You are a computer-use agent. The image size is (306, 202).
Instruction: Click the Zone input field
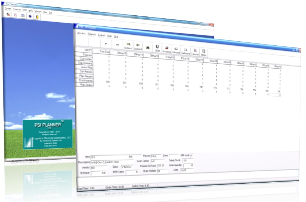(x=174, y=156)
